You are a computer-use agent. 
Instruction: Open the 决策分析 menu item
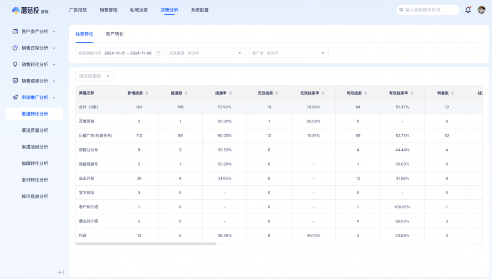click(169, 10)
